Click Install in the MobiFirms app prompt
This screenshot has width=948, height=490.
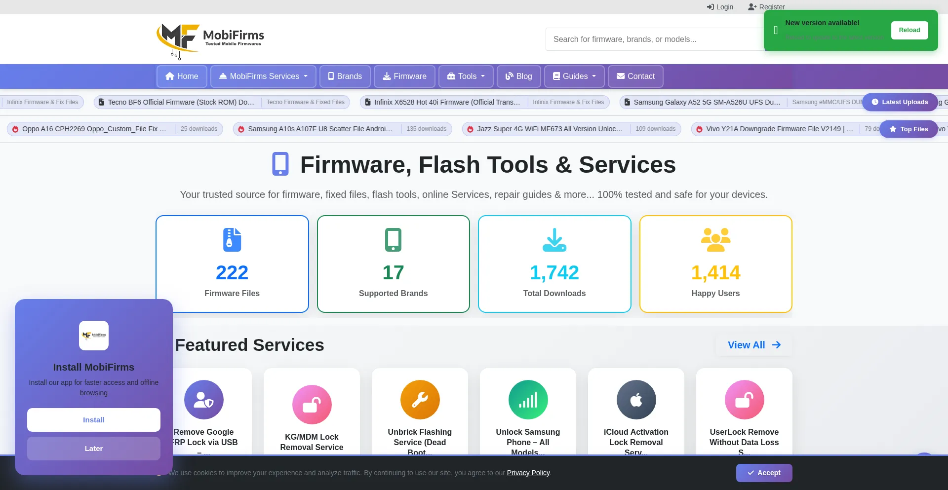(x=94, y=420)
